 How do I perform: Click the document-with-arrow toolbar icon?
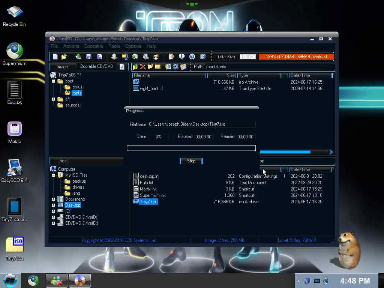171,57
